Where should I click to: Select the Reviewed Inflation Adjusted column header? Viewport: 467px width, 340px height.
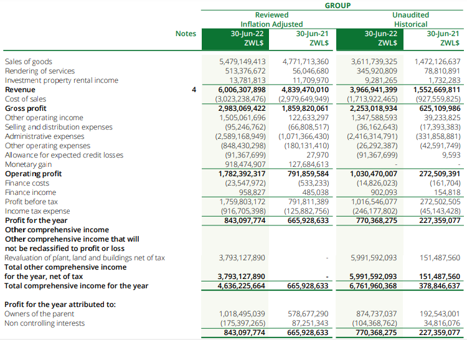click(x=271, y=19)
